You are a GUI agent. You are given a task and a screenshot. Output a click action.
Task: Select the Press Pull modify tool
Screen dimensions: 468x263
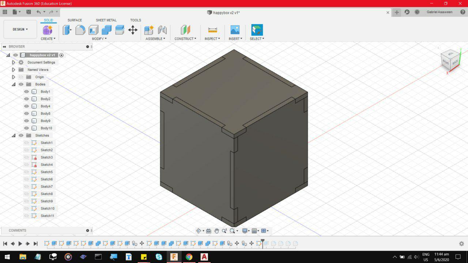coord(67,30)
